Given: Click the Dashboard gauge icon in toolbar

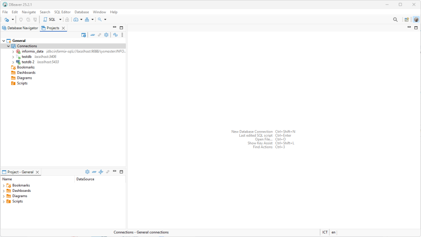Looking at the screenshot, I should pyautogui.click(x=76, y=19).
